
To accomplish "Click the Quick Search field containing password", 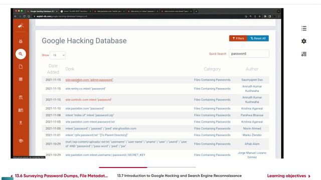I will [249, 53].
